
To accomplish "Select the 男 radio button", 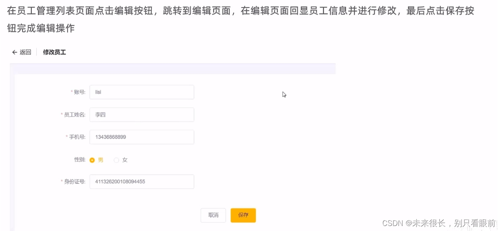I will (x=92, y=160).
